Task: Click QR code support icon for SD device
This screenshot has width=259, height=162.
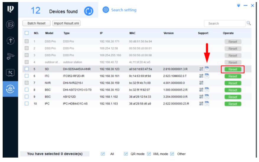Action: (x=201, y=69)
